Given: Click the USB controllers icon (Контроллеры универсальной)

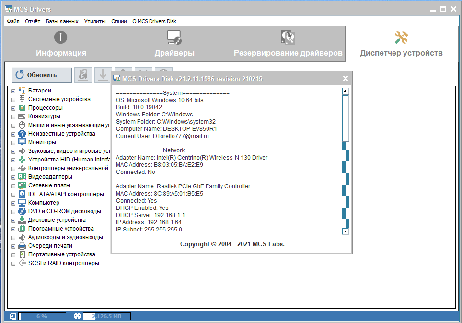Looking at the screenshot, I should click(x=22, y=168).
